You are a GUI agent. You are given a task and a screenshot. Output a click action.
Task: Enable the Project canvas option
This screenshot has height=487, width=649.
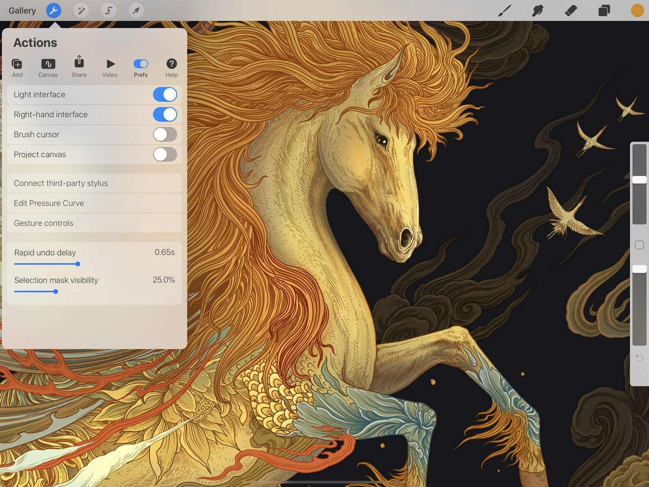[165, 154]
